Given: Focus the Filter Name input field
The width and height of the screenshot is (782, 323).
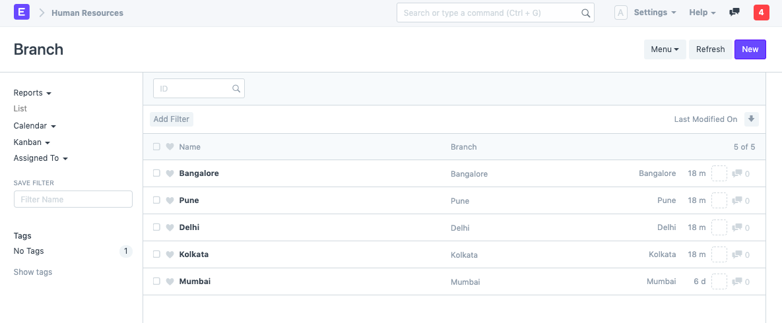Looking at the screenshot, I should tap(73, 199).
